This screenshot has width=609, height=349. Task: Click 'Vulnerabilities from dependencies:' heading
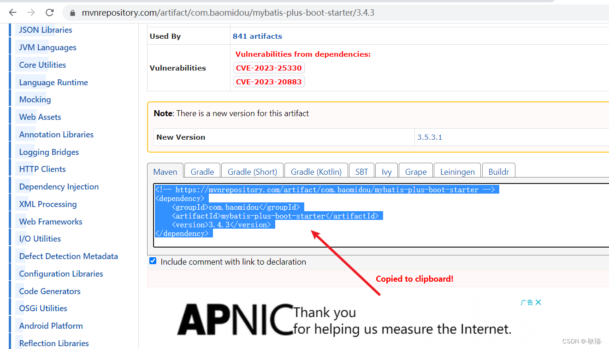click(303, 54)
